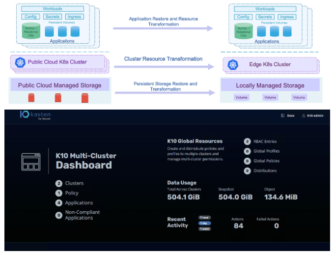The height and width of the screenshot is (253, 335).
Task: Click the Kubernetes icon in Public Cloud K8s Cluster
Action: click(20, 62)
